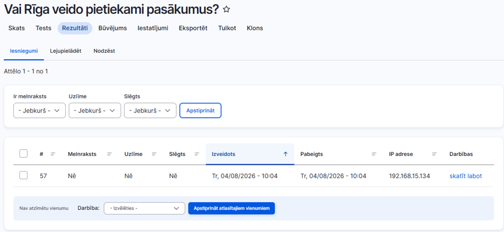Screen dimensions: 504x232
Task: Select the Rezultāti tab
Action: (x=75, y=28)
